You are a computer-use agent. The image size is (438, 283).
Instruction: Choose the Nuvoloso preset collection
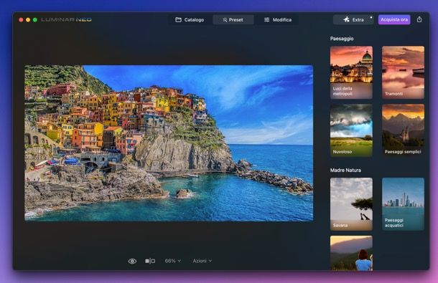click(351, 130)
